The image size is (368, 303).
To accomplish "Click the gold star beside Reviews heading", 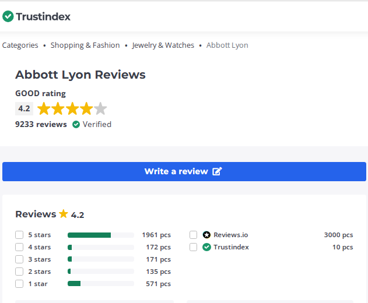I will coord(64,214).
